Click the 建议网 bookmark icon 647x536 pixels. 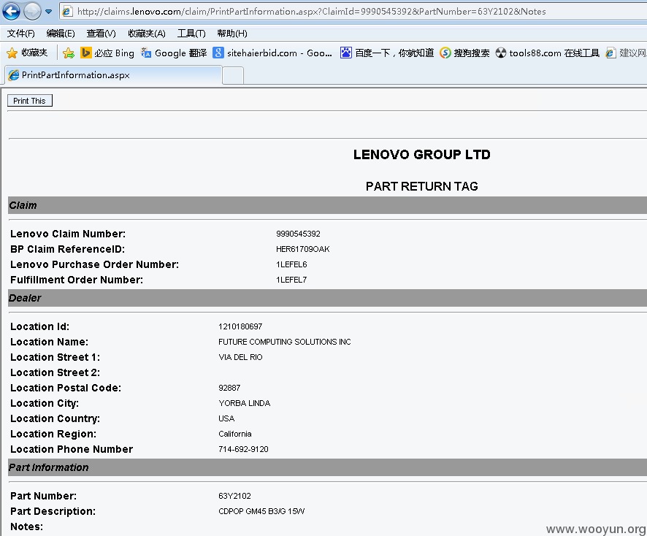[610, 53]
